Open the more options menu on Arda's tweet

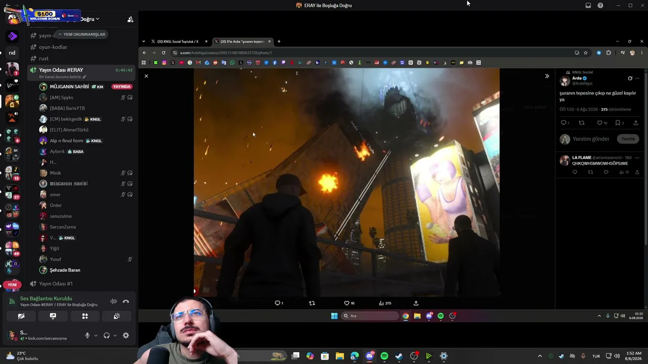pyautogui.click(x=637, y=78)
